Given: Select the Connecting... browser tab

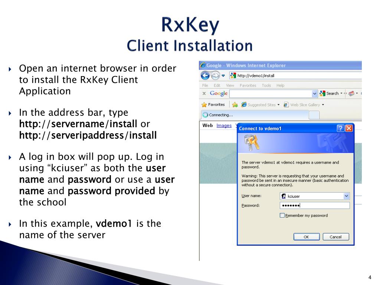Looking at the screenshot, I should 255,115.
